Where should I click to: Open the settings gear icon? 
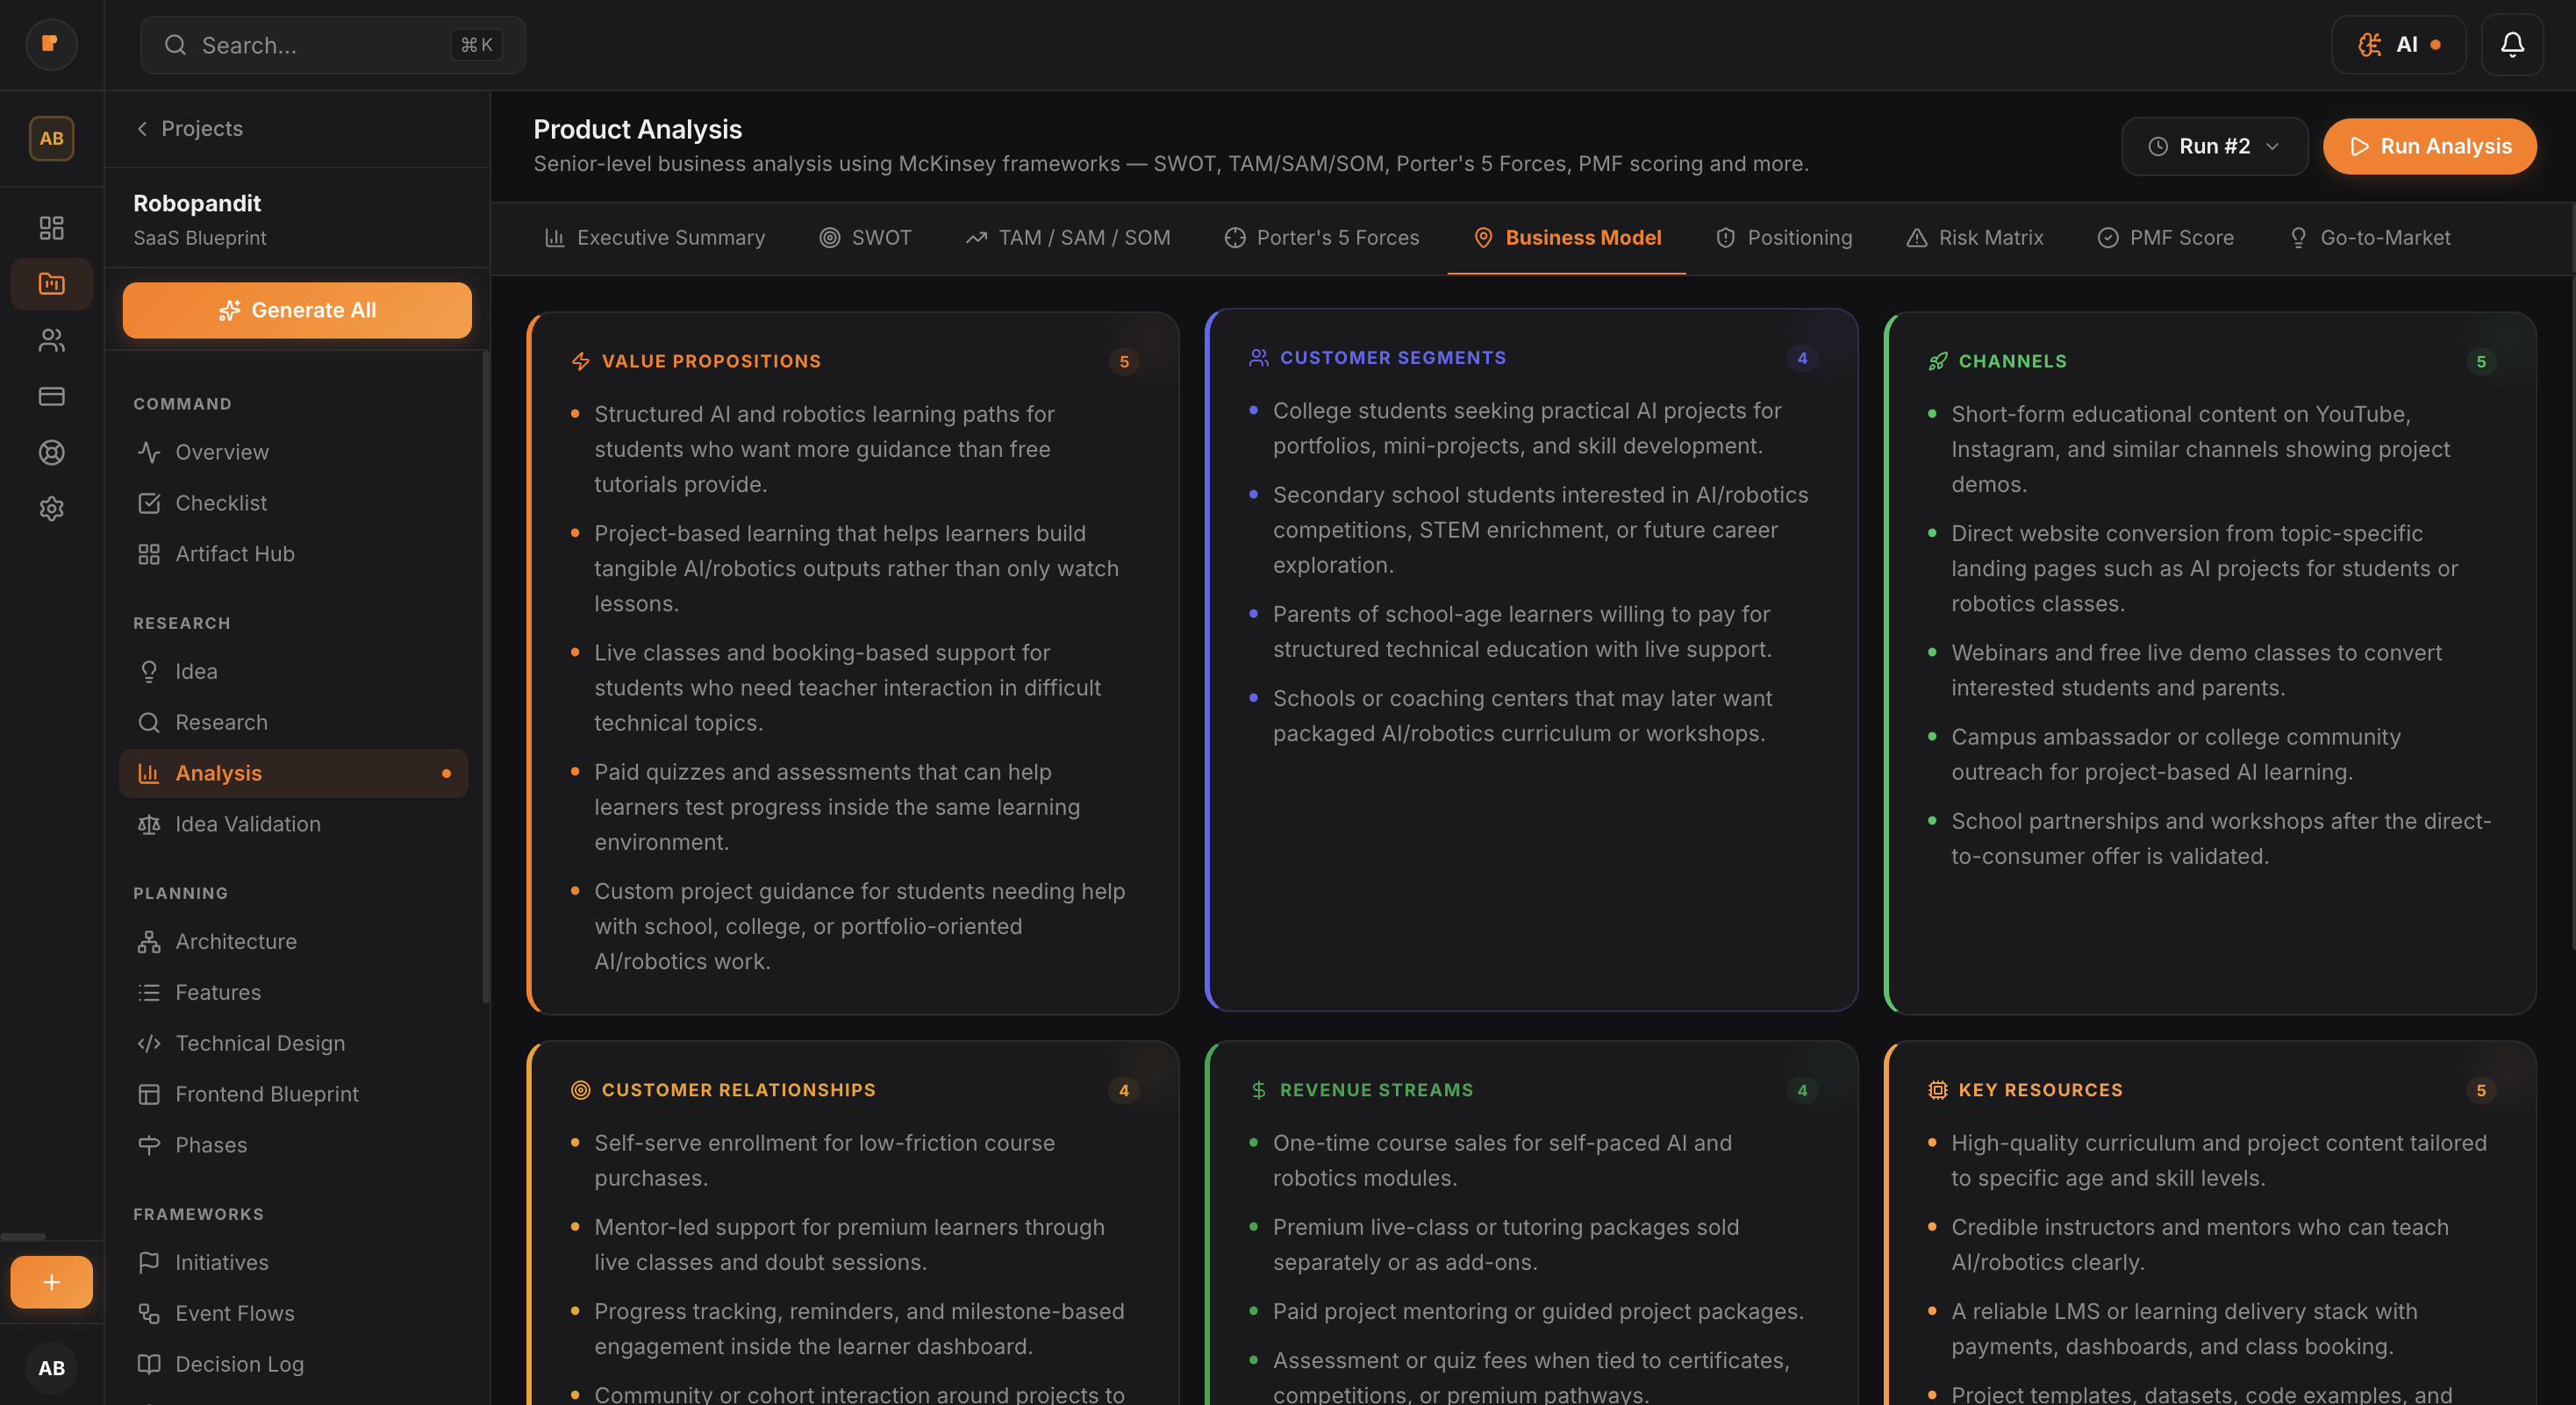pos(51,509)
